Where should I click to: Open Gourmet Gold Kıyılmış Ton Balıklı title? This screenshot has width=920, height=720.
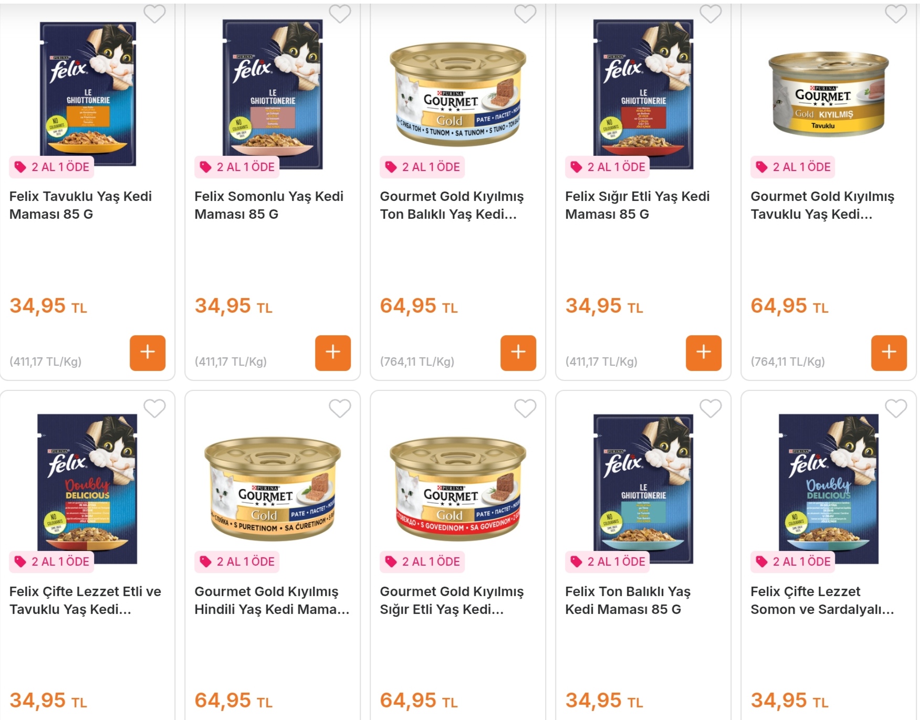point(452,205)
